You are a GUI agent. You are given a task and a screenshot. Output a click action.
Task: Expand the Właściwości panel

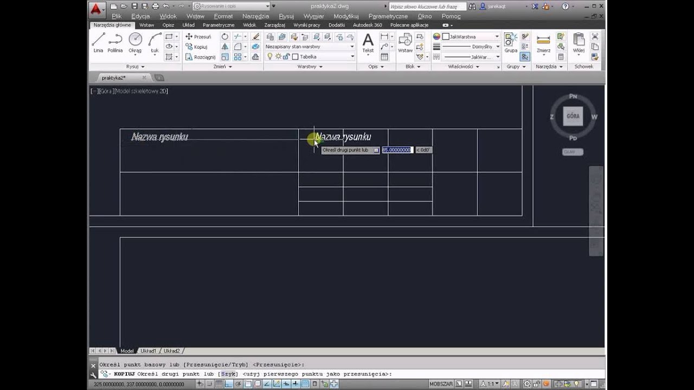(x=464, y=67)
